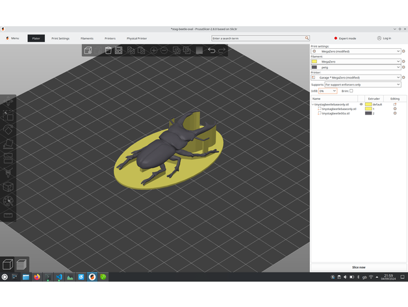Image resolution: width=408 pixels, height=307 pixels.
Task: Open the layers editing toolbar icon
Action: 199,50
